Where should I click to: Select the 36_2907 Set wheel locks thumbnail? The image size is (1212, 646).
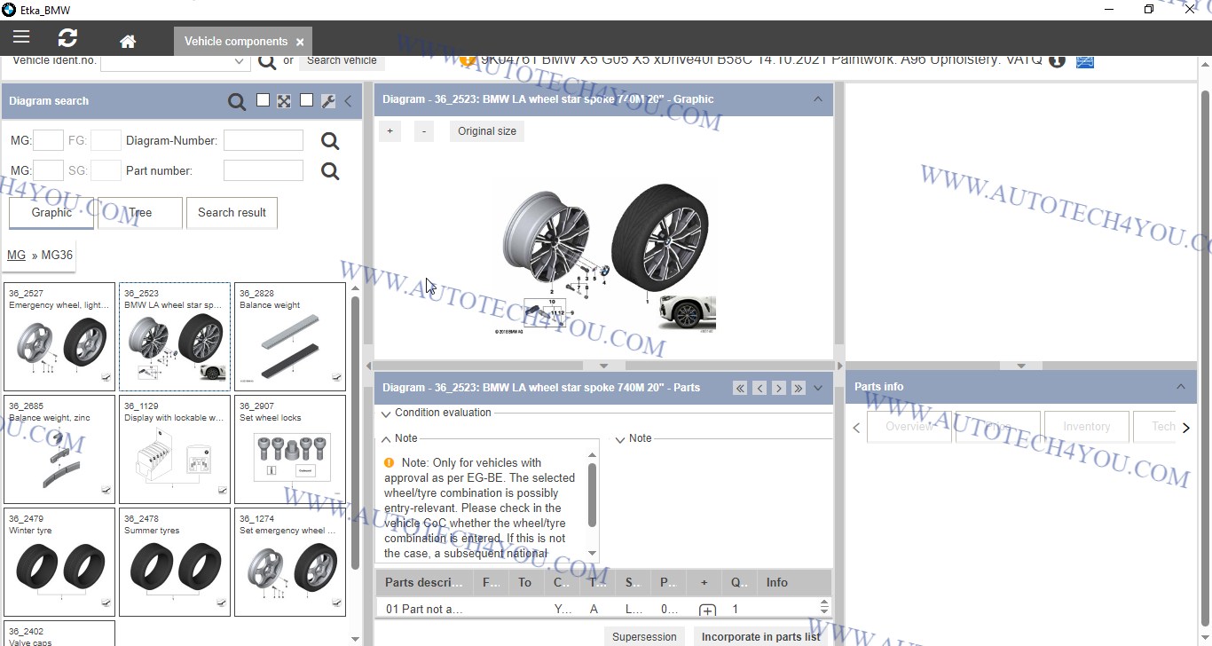290,449
